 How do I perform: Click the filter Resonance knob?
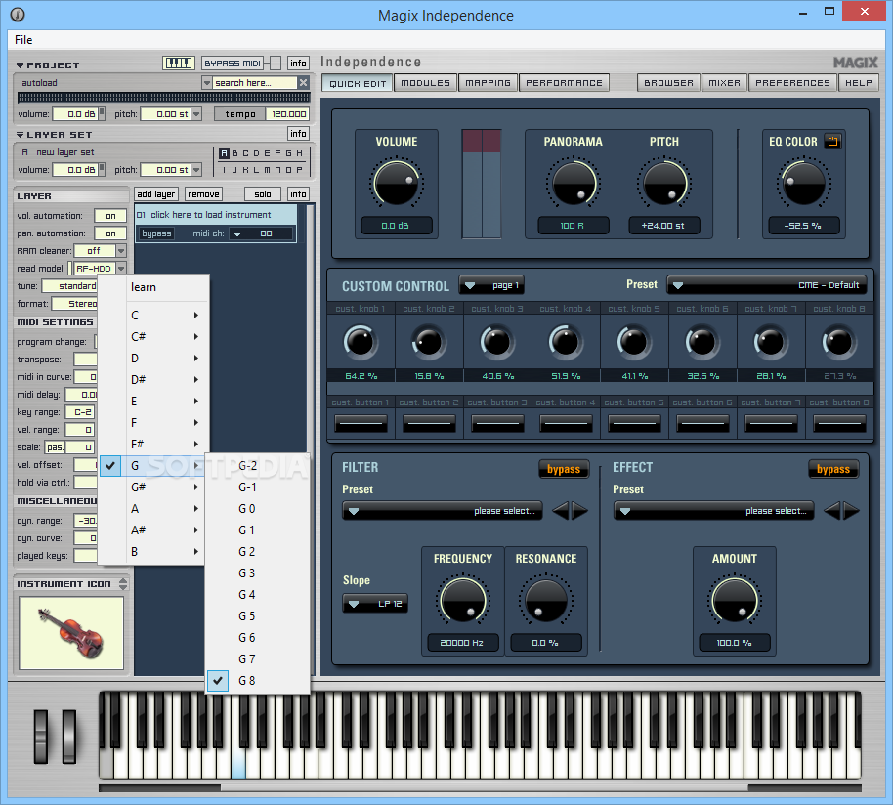pos(545,600)
